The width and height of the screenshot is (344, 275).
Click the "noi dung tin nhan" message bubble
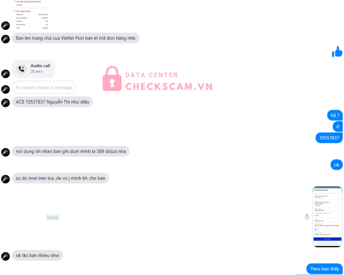click(71, 151)
